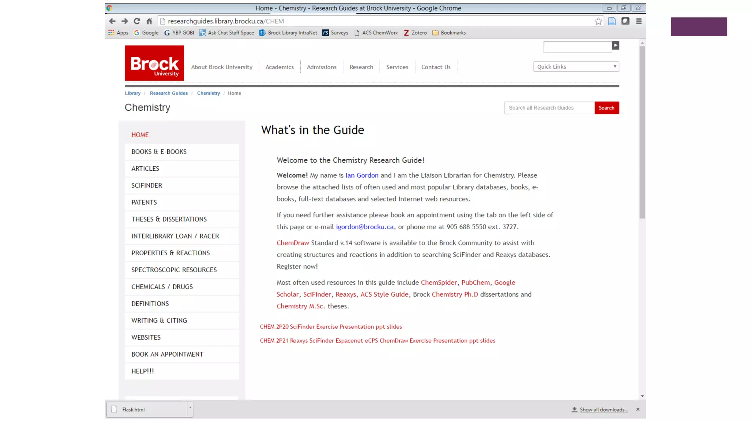Go to home page via house icon
This screenshot has height=422, width=751.
click(149, 21)
